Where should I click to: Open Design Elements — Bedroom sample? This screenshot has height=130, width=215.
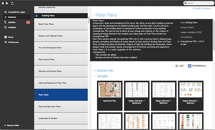[x=191, y=95]
